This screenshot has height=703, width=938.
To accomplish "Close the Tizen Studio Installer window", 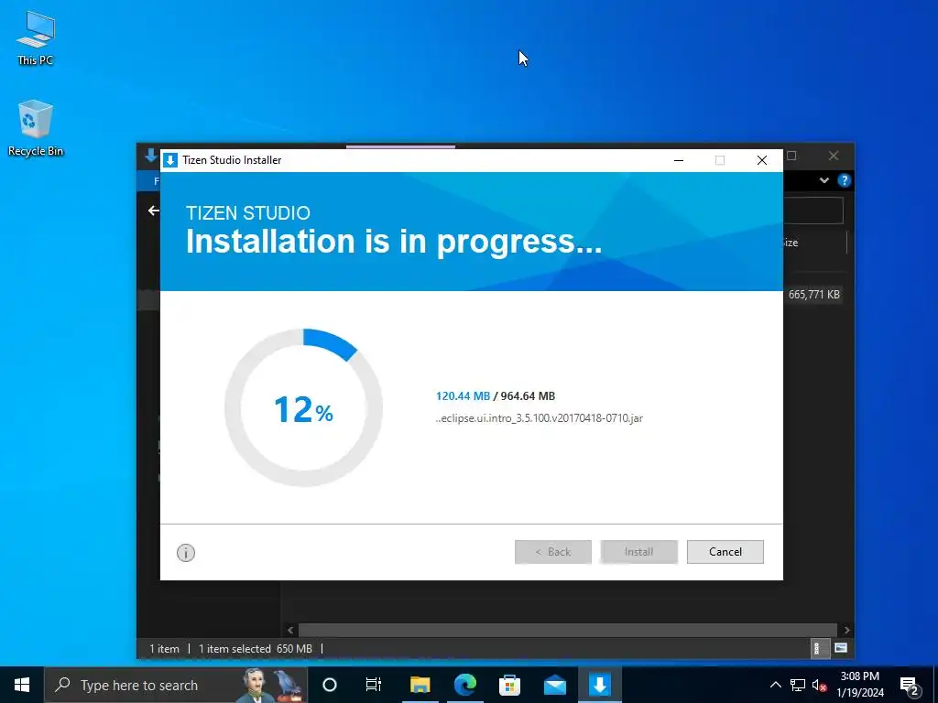I will coord(761,160).
